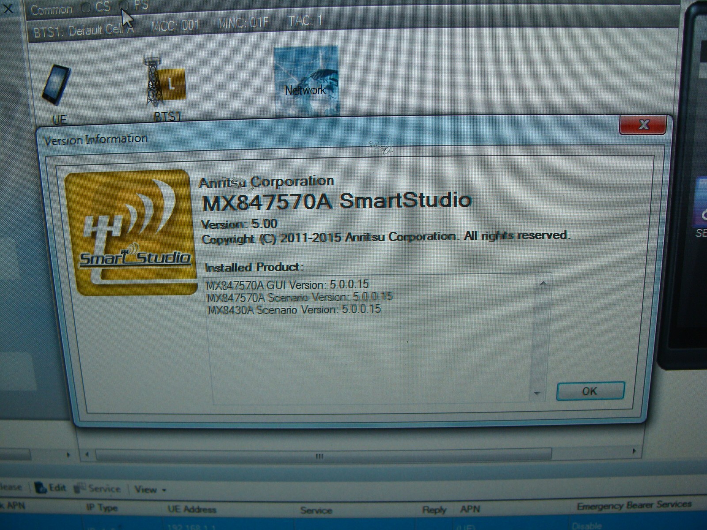Click the horizontal scrollbar right arrow

coord(634,451)
